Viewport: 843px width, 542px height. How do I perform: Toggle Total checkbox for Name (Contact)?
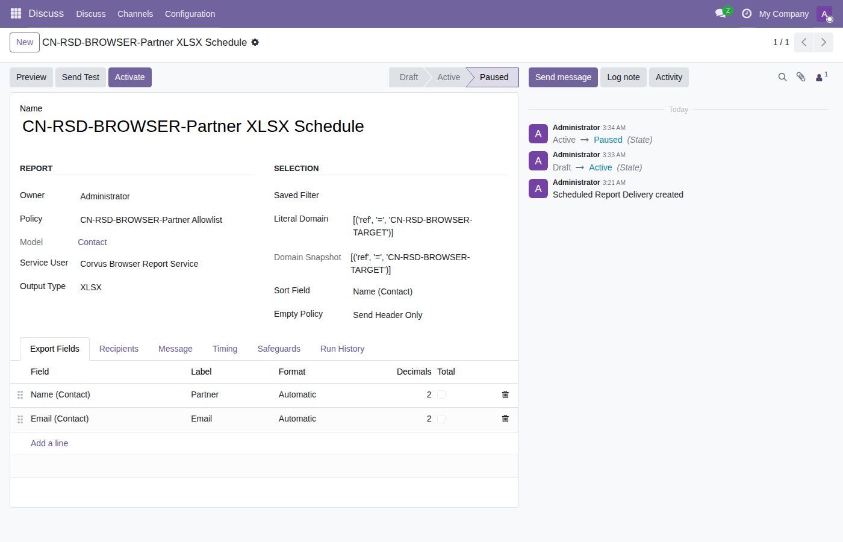441,394
